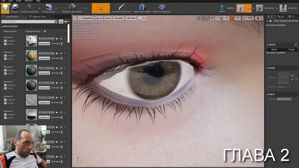The width and height of the screenshot is (299, 168).
Task: Click Element 5 material preview thumbnail
Action: pyautogui.click(x=31, y=115)
